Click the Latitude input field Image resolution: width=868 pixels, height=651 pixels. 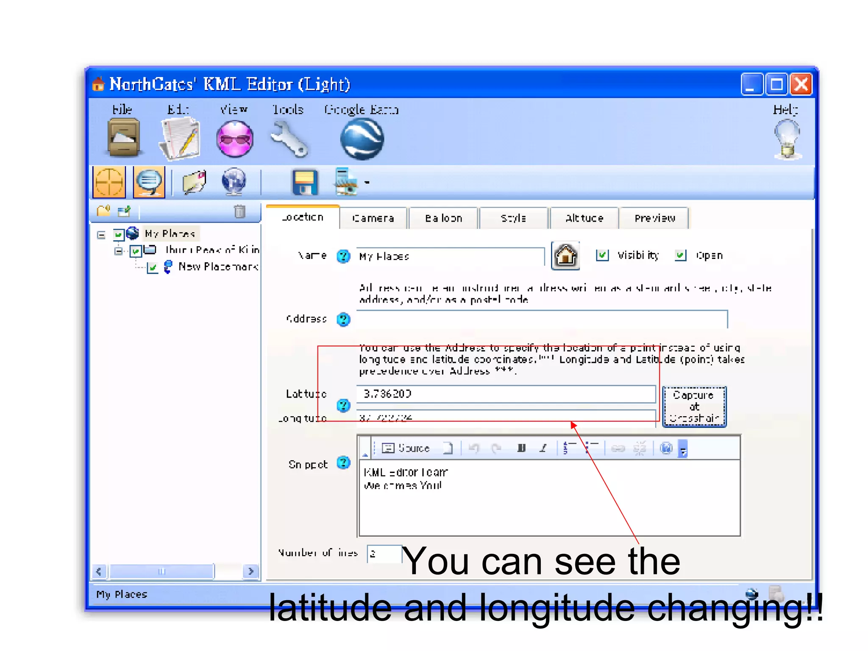[505, 394]
